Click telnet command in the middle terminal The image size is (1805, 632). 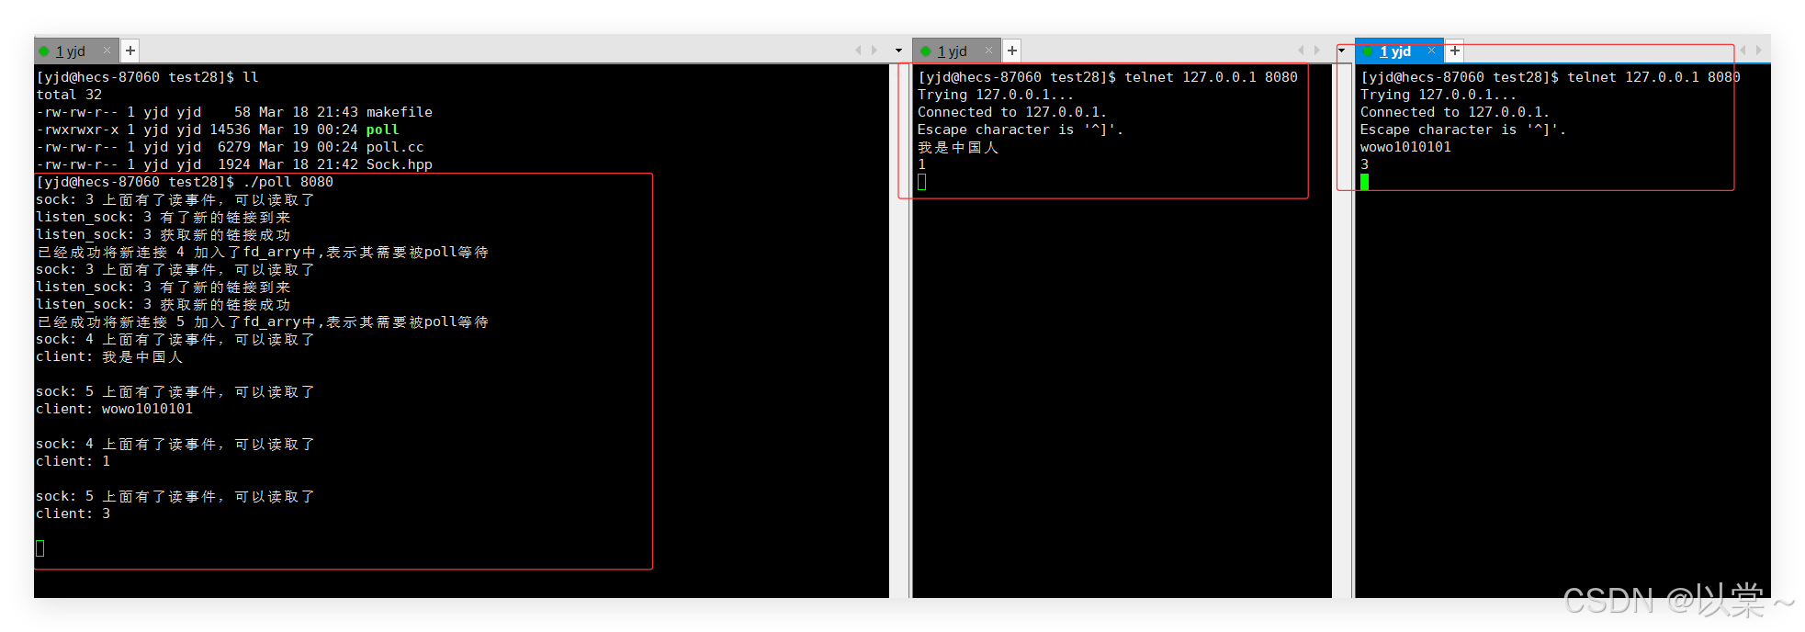[x=1211, y=77]
